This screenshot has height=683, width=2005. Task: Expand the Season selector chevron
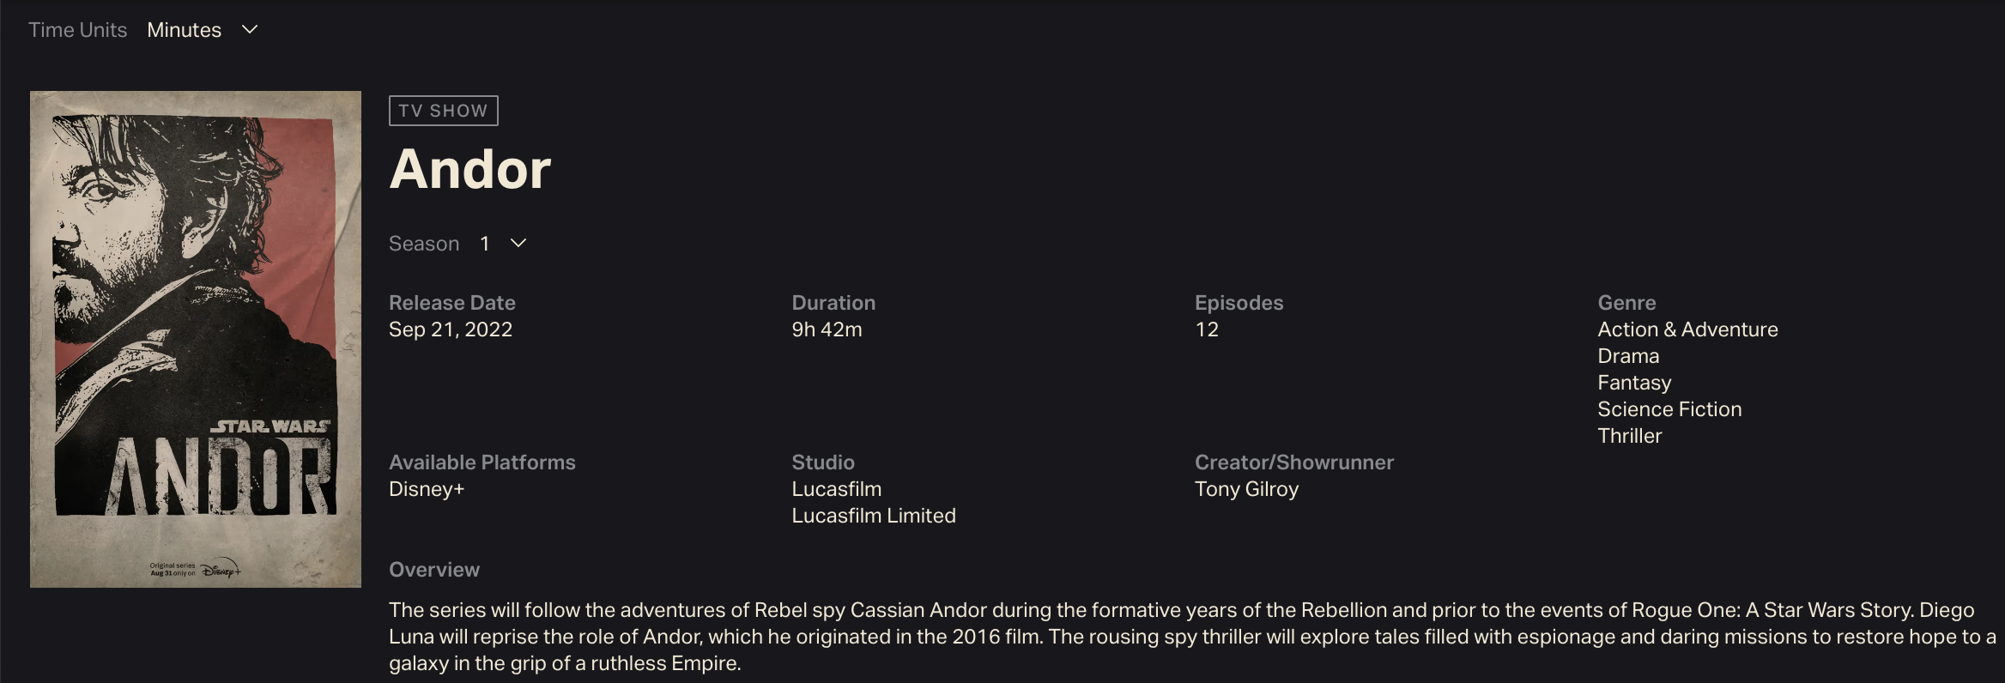coord(518,244)
